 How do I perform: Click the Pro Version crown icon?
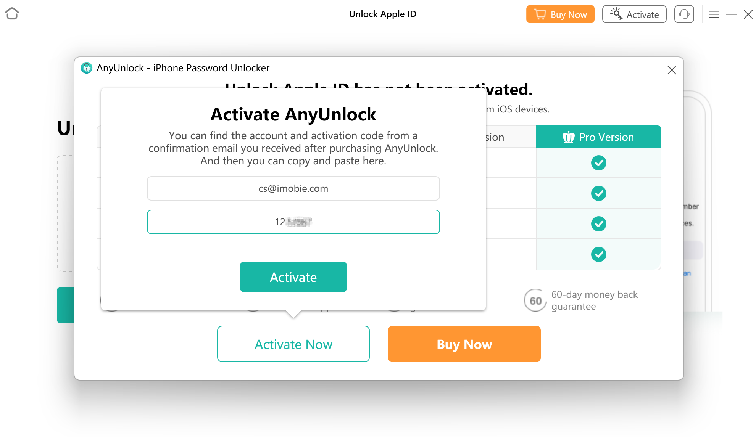(x=567, y=137)
